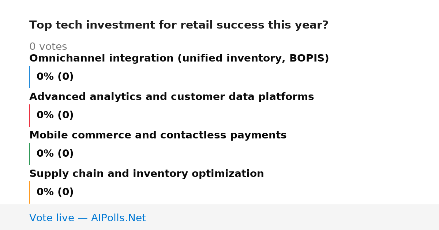
Task: Click the red bar under Advanced analytics
Action: tap(29, 115)
